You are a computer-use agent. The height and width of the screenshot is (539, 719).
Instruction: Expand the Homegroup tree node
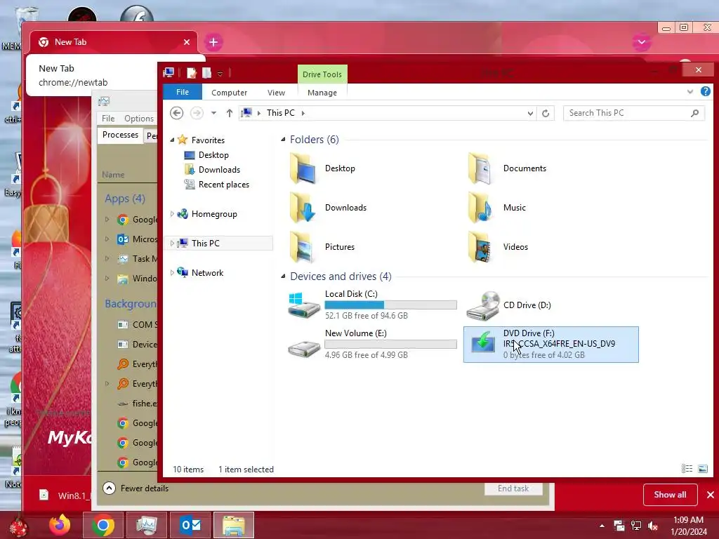click(x=172, y=213)
